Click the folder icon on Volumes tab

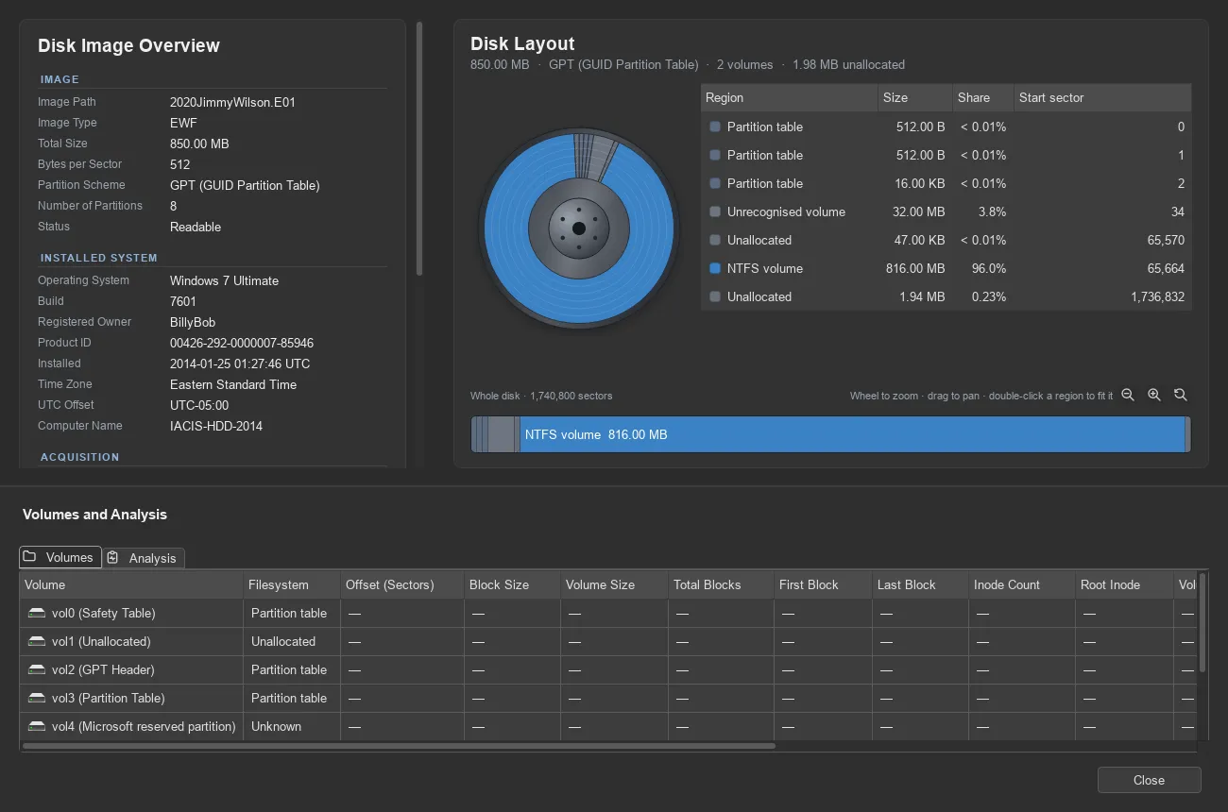point(29,557)
